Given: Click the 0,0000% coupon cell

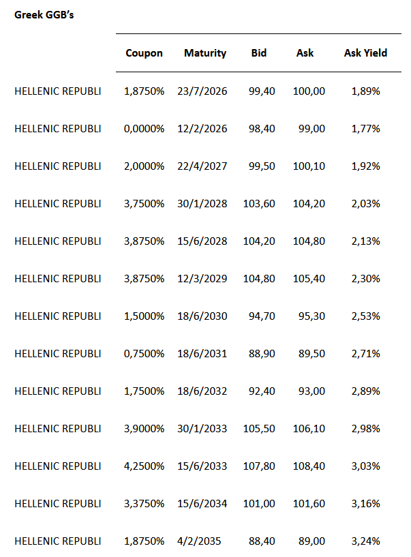Looking at the screenshot, I should 144,128.
